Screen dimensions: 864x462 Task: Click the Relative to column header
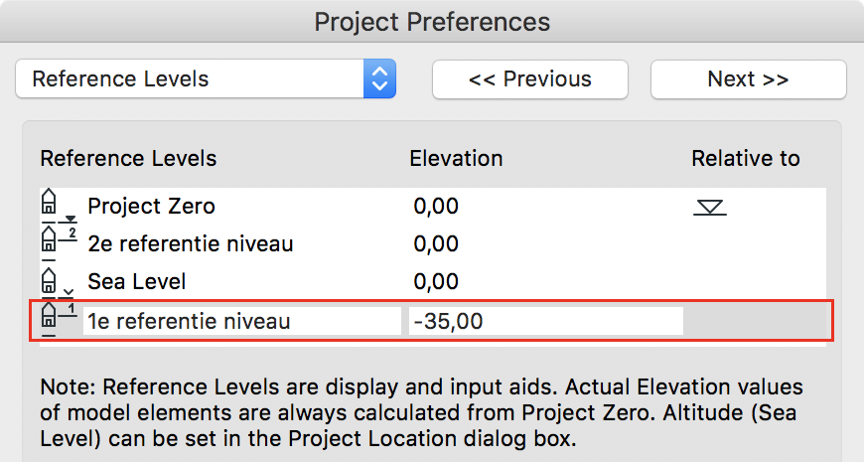(746, 159)
